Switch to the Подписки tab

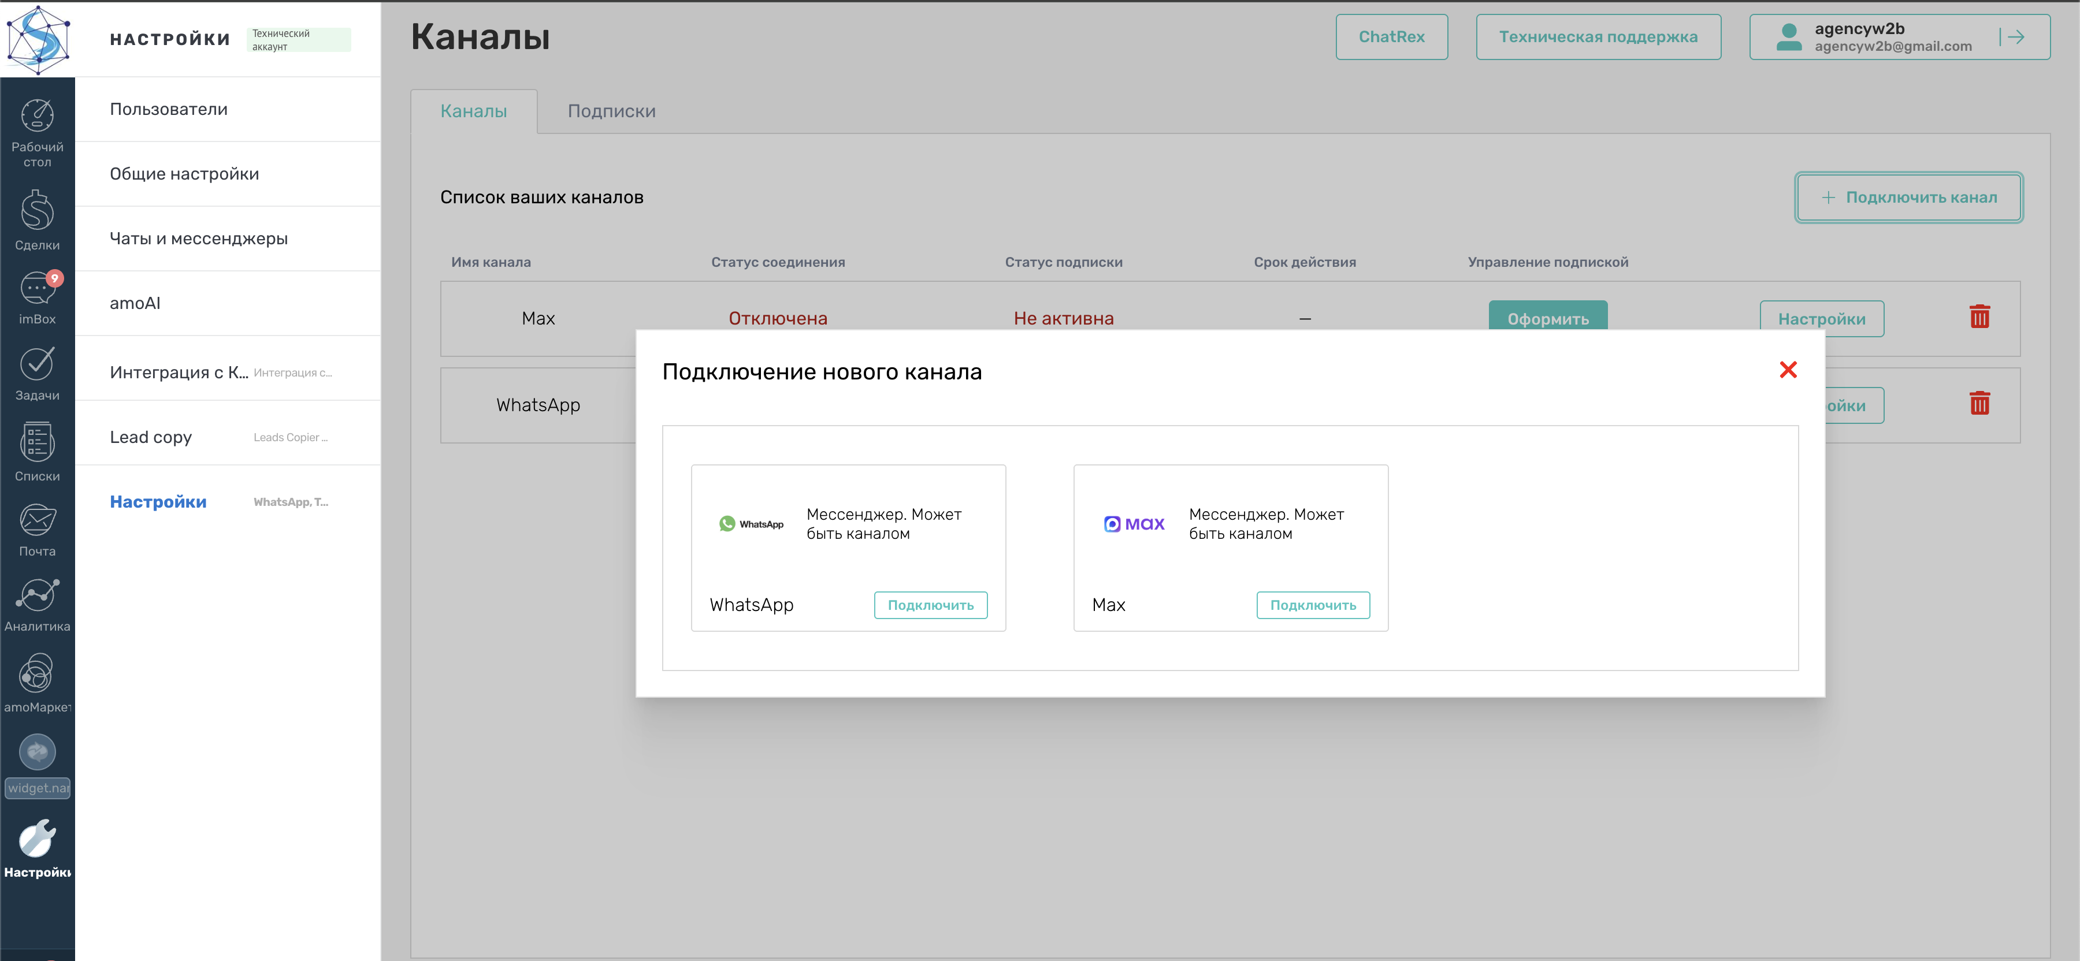tap(611, 111)
